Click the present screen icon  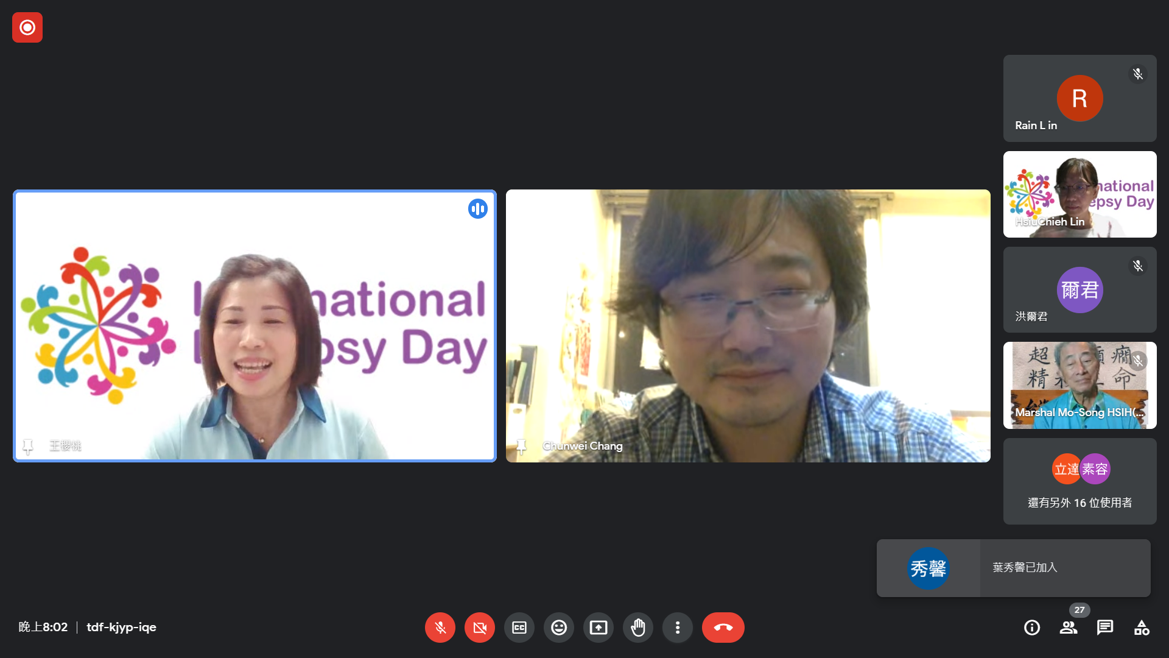[x=598, y=628]
